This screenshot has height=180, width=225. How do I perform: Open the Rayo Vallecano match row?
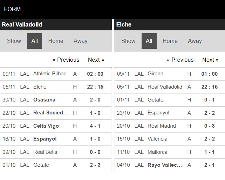[x=170, y=165]
